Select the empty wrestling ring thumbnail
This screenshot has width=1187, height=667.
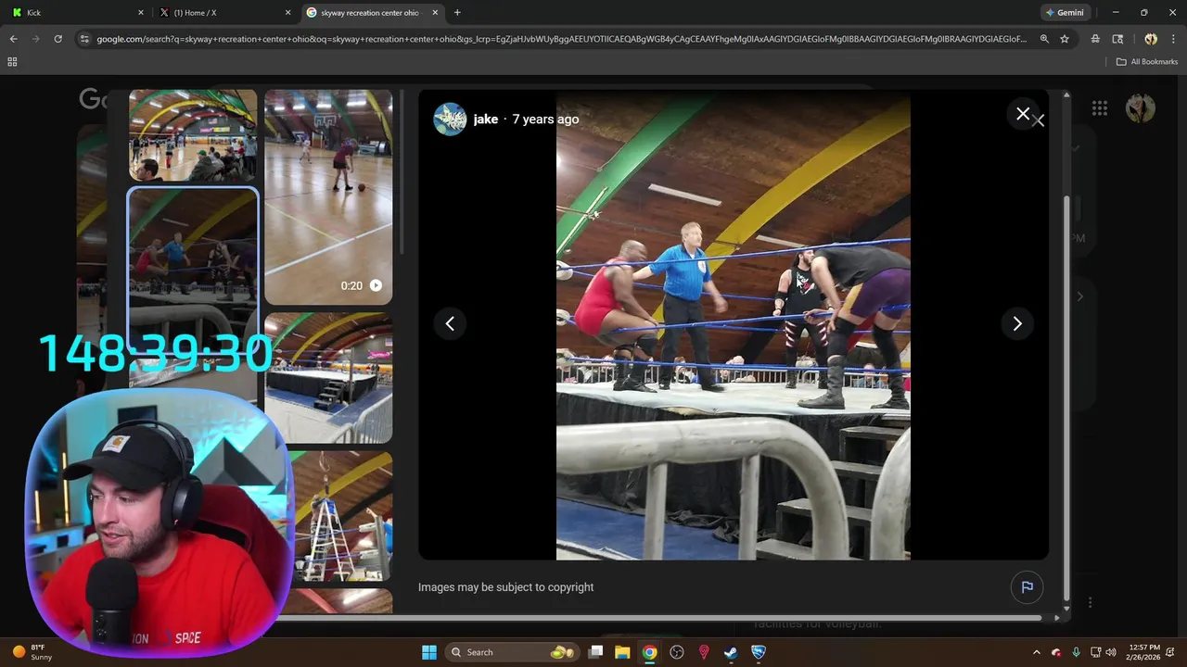click(328, 378)
